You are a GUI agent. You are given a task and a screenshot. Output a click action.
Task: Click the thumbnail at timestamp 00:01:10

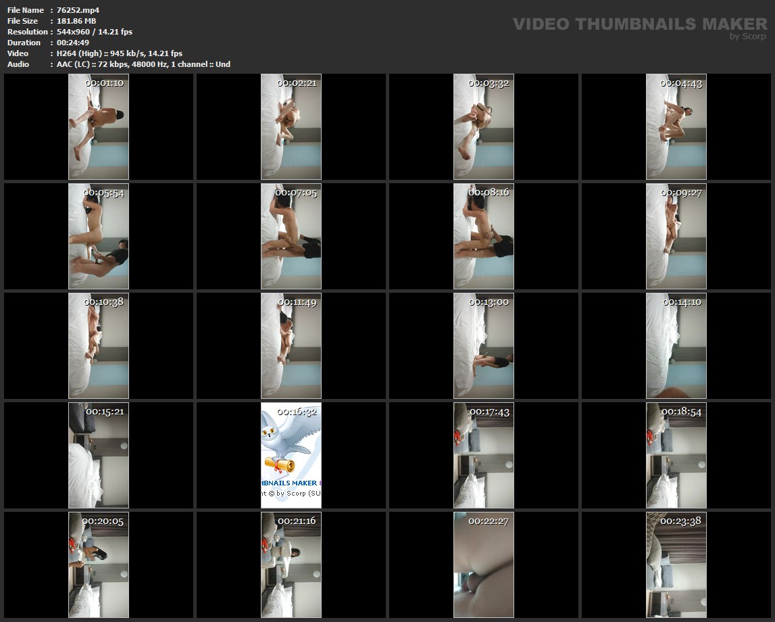[x=99, y=127]
